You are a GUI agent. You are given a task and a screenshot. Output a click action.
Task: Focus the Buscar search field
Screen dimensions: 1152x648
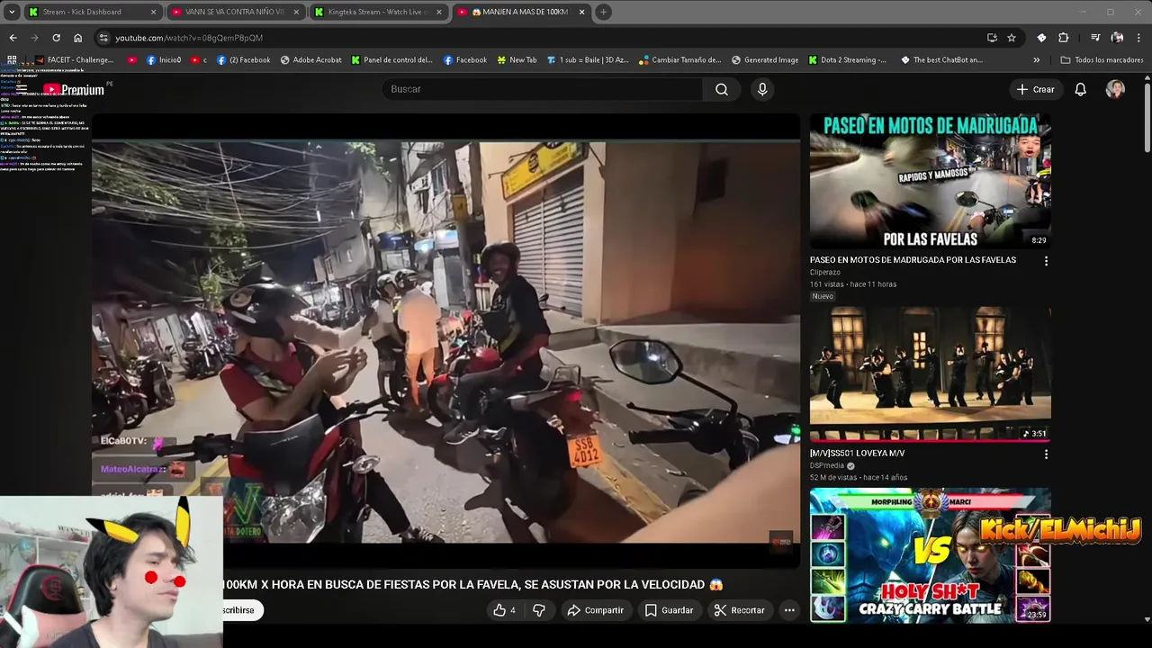tap(543, 89)
